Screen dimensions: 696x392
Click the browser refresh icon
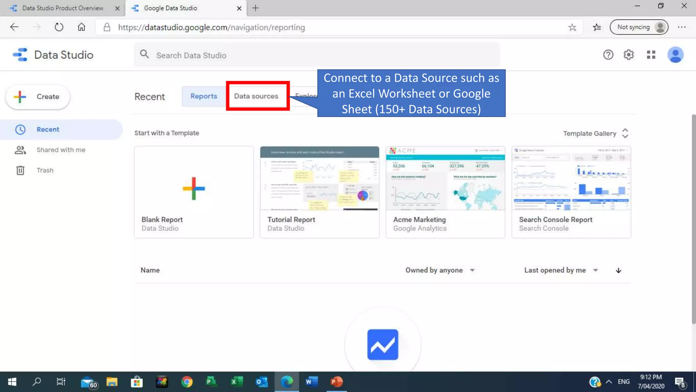click(59, 27)
